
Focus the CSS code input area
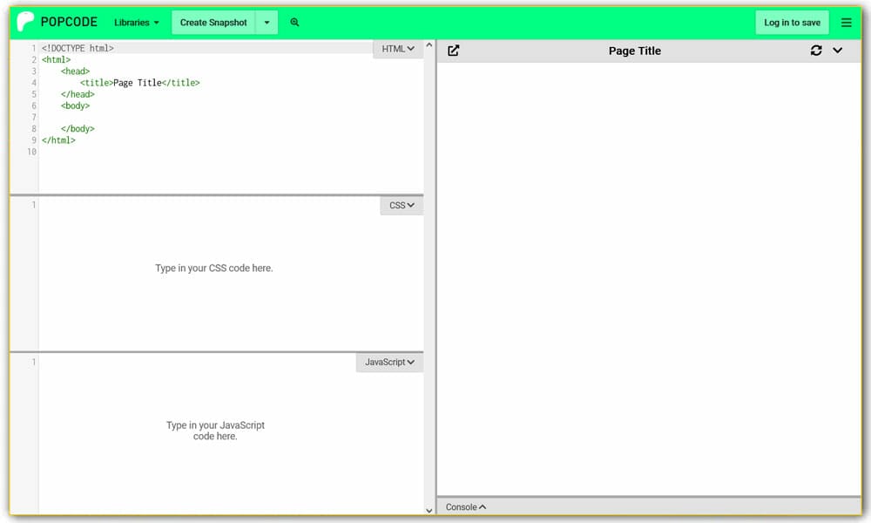click(x=213, y=268)
